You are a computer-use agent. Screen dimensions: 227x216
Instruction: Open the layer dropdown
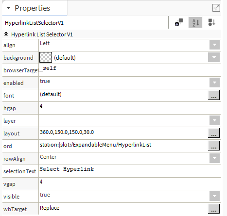214,120
